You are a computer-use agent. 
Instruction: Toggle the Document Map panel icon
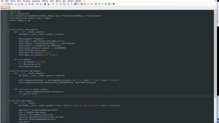coord(81,4)
